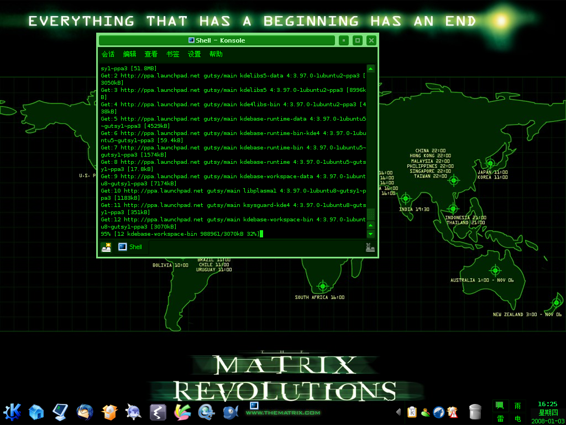This screenshot has width=566, height=425.
Task: Click the Konsole scrollbar top up arrow
Action: 371,69
